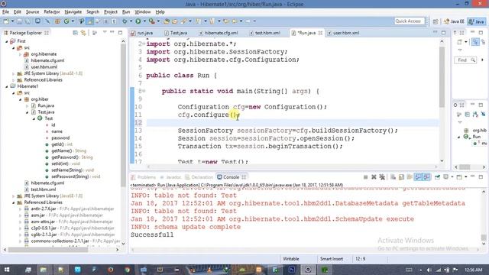Open the Run button dropdown arrow
Screen dimensions: 489x275
tap(144, 21)
